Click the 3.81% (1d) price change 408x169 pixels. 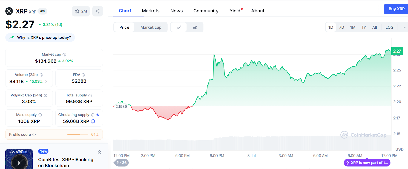(50, 25)
